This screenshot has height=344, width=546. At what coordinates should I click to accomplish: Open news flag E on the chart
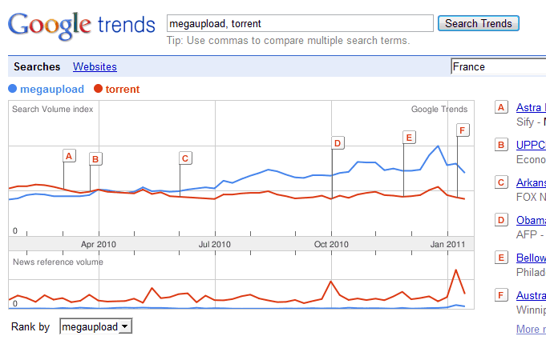[409, 138]
